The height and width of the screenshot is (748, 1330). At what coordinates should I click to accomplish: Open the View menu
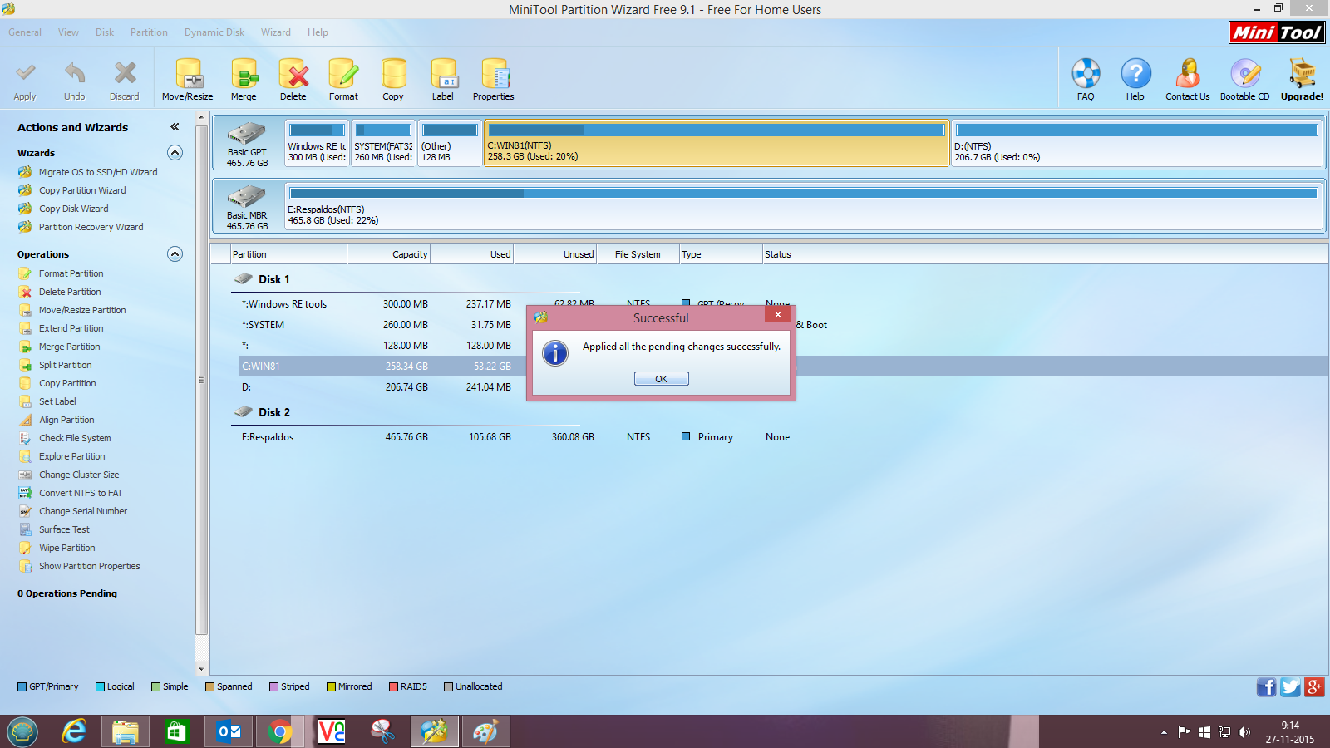tap(68, 32)
